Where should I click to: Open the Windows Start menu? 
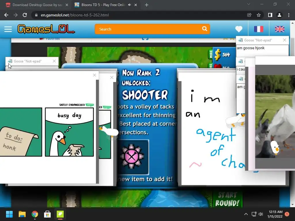9,214
